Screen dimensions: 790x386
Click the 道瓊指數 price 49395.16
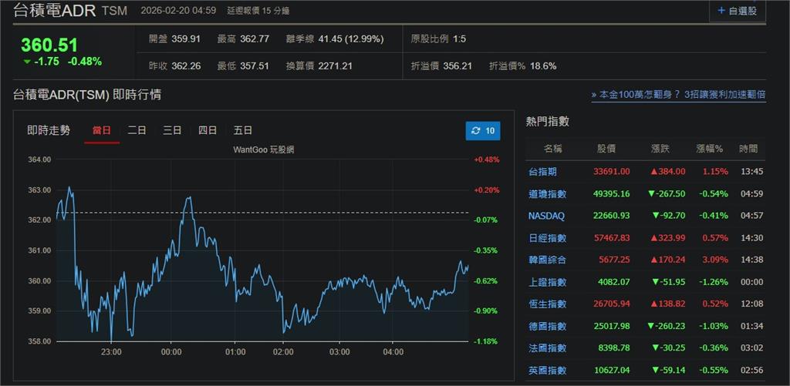[612, 193]
